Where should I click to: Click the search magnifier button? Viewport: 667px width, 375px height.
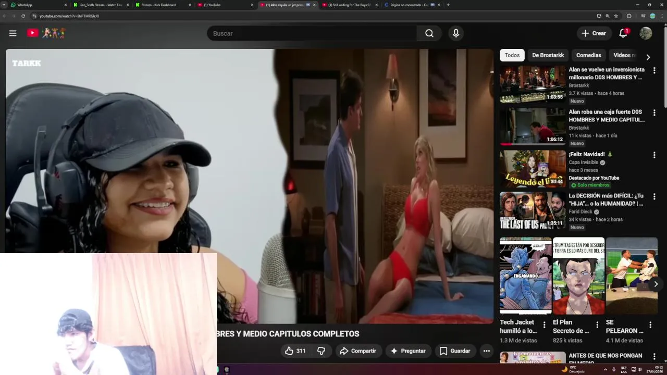click(x=429, y=33)
